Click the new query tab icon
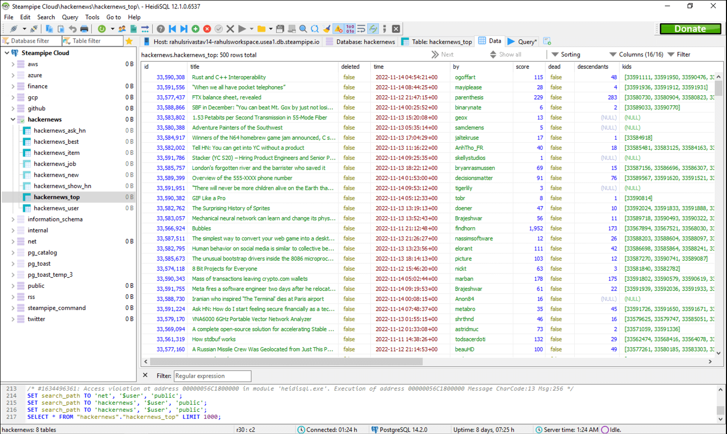 (547, 41)
